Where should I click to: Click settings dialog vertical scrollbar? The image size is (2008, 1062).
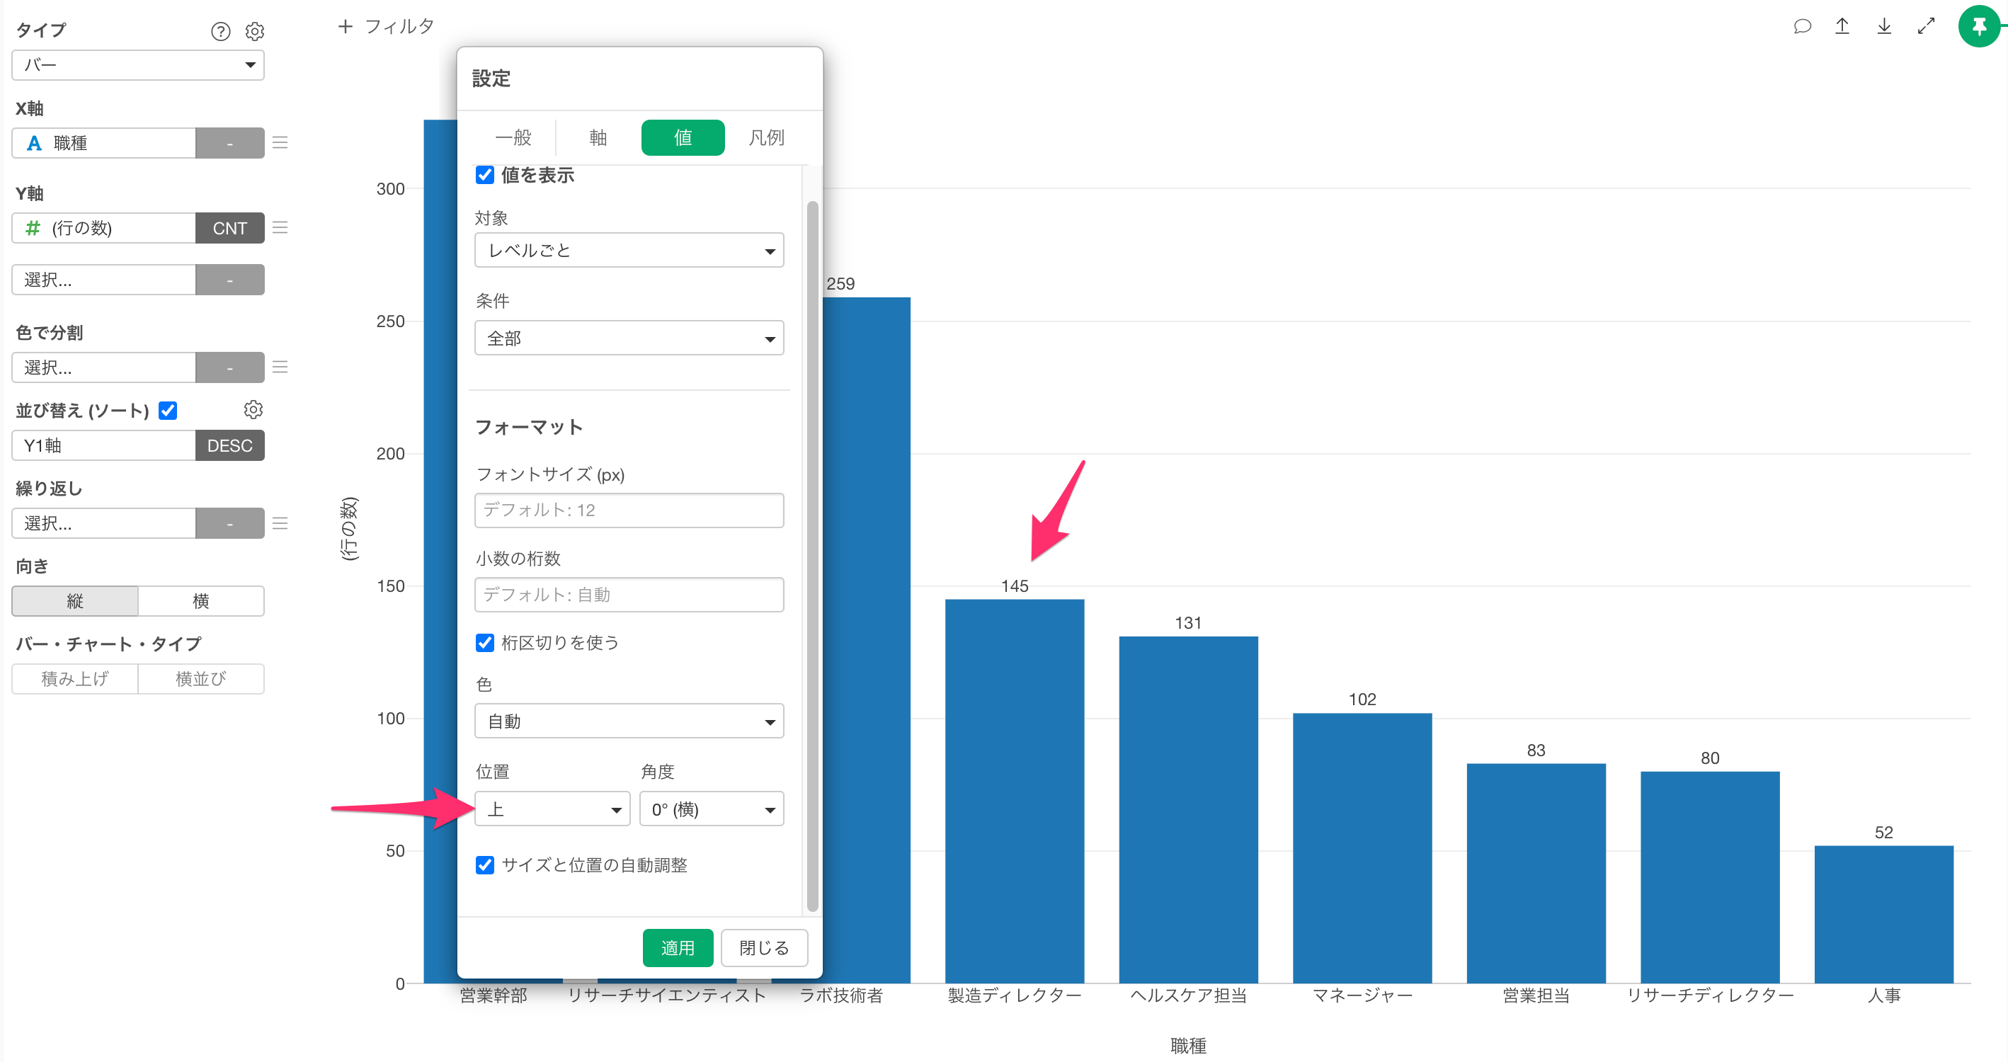812,556
